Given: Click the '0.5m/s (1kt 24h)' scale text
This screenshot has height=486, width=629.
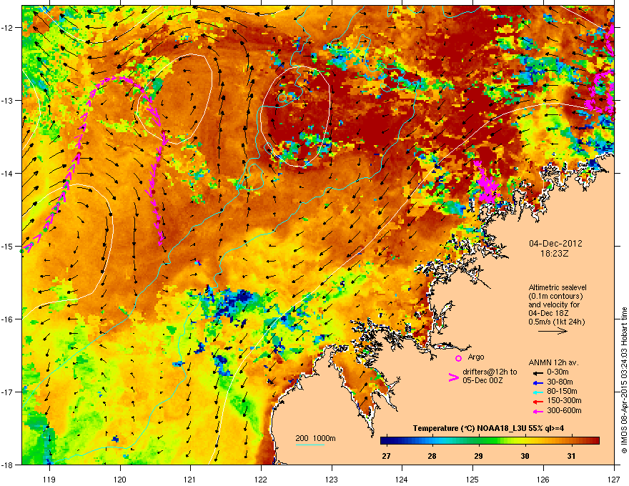Looking at the screenshot, I should (x=556, y=322).
